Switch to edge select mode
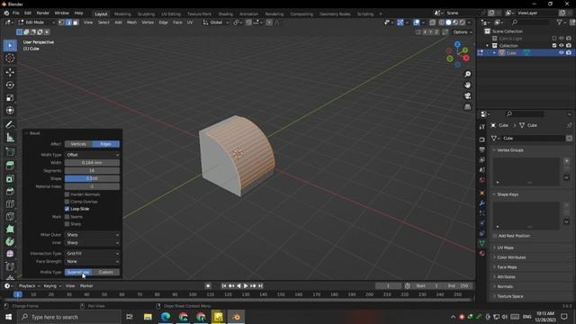Screen dimensions: 576x324 click(68, 22)
